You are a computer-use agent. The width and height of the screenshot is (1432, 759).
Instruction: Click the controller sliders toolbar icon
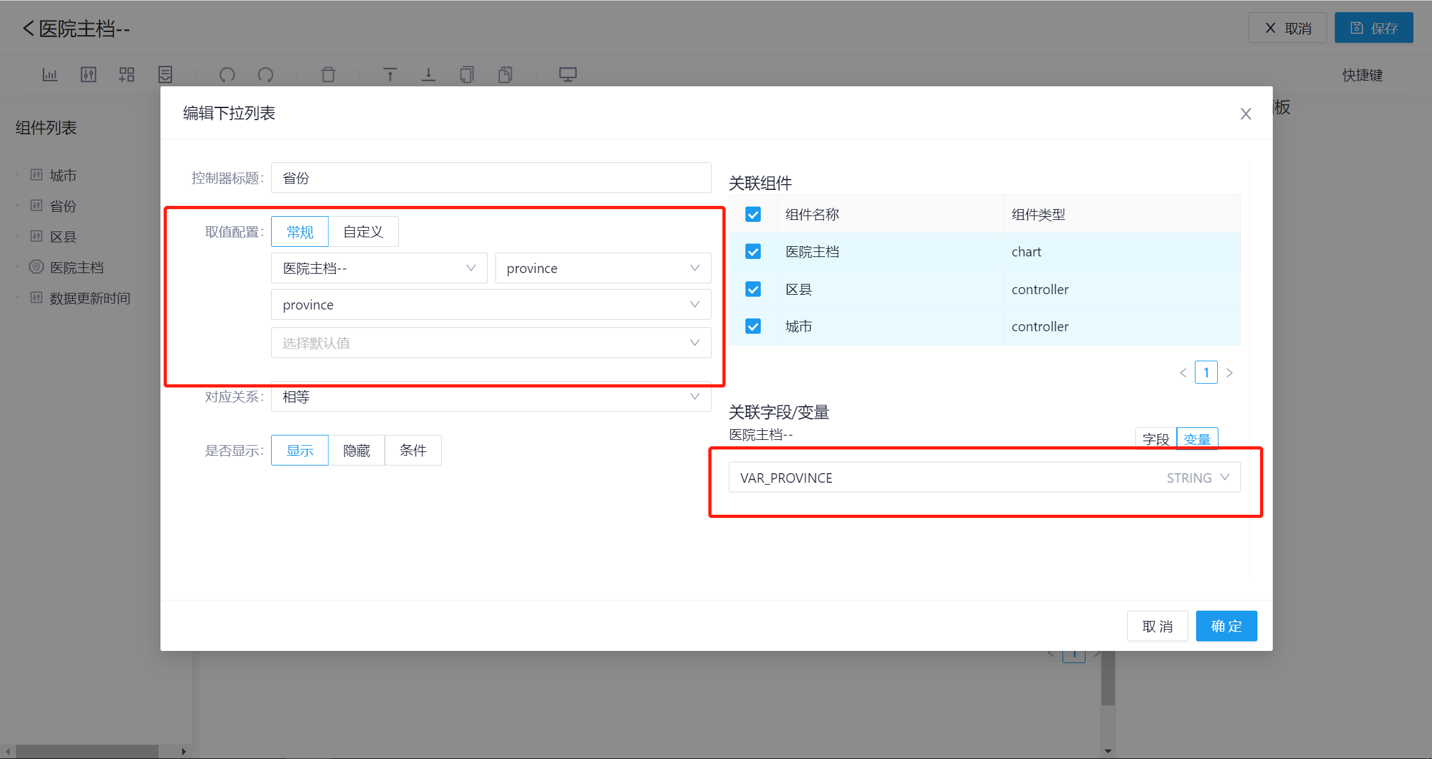pyautogui.click(x=88, y=75)
